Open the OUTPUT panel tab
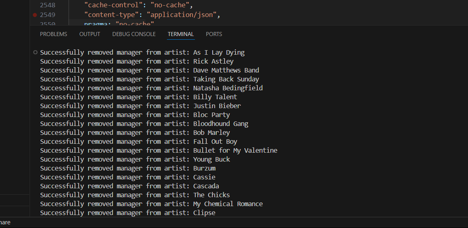The height and width of the screenshot is (228, 468). click(90, 34)
